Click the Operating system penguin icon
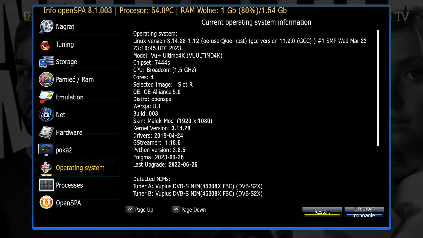Viewport: 423px width, 238px height. (46, 168)
